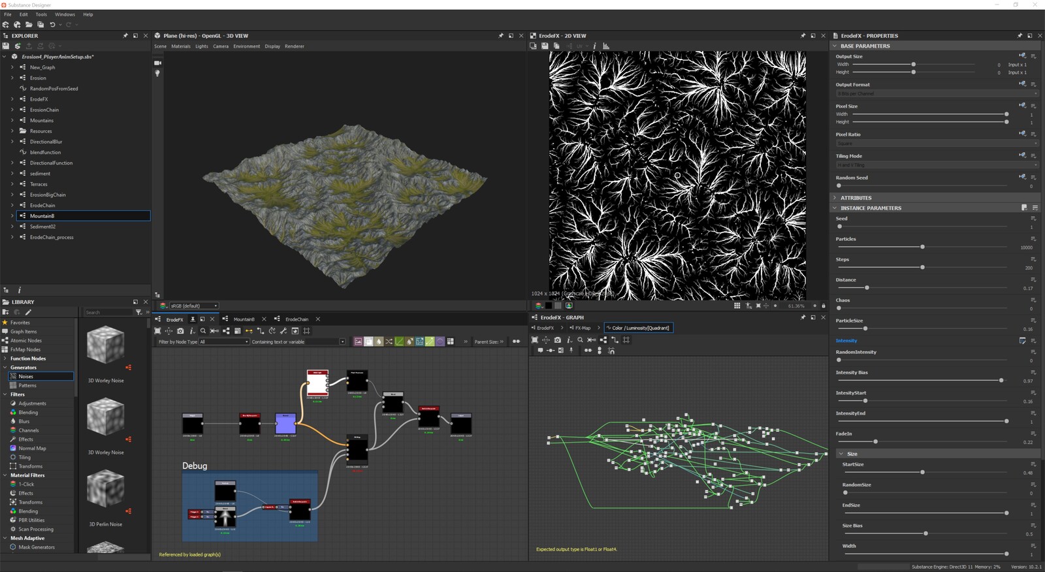Switch to the MountainB graph tab
The height and width of the screenshot is (572, 1045).
pyautogui.click(x=244, y=319)
